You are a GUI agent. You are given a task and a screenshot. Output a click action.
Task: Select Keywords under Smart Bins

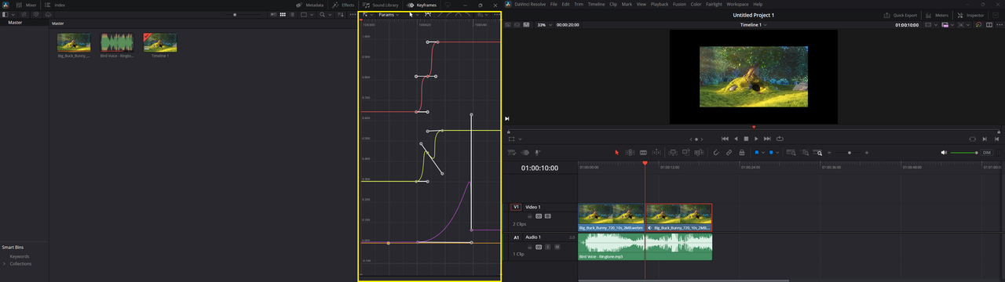pyautogui.click(x=20, y=256)
